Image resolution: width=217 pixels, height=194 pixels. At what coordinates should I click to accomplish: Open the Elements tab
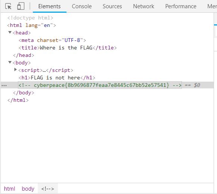click(50, 6)
